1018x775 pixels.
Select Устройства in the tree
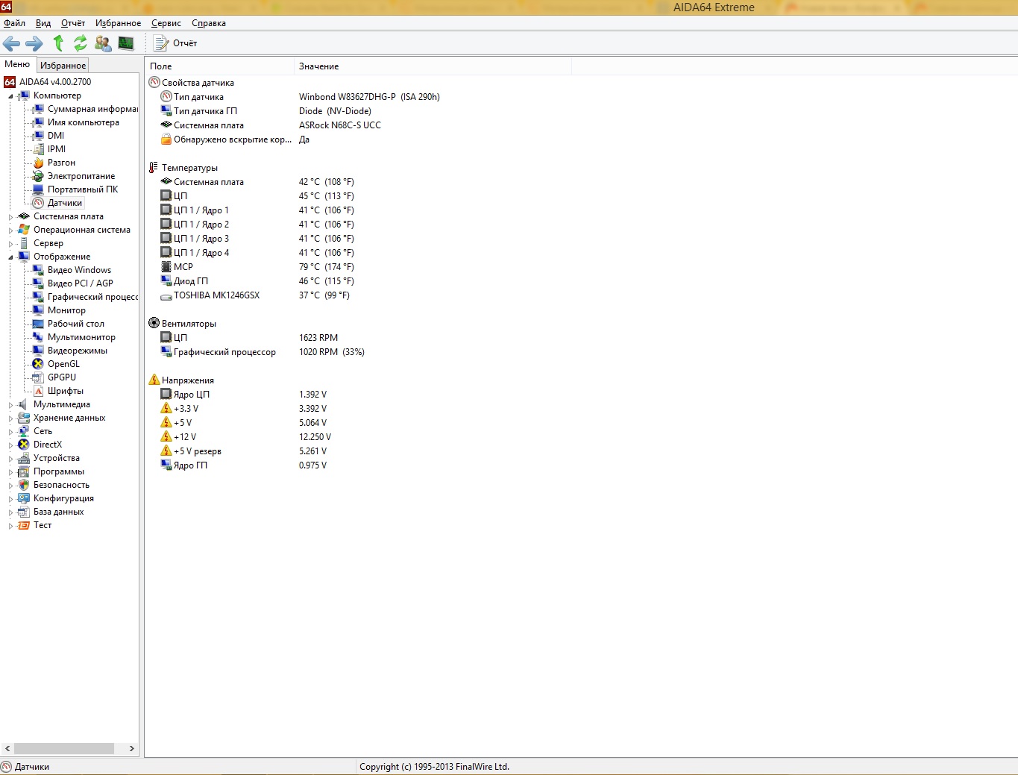(57, 458)
